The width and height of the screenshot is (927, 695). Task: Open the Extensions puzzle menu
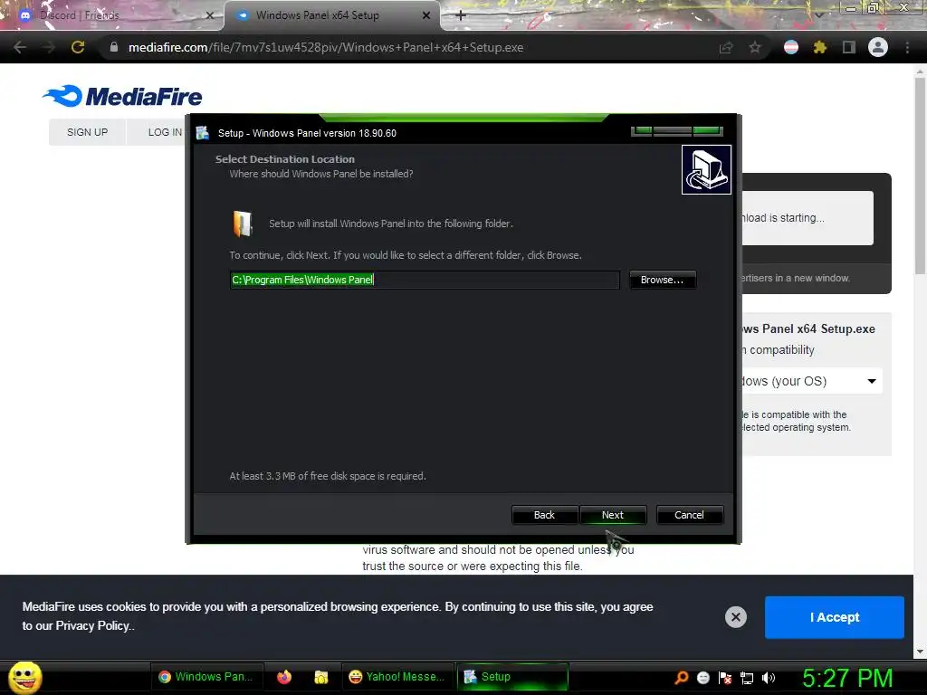coord(820,47)
